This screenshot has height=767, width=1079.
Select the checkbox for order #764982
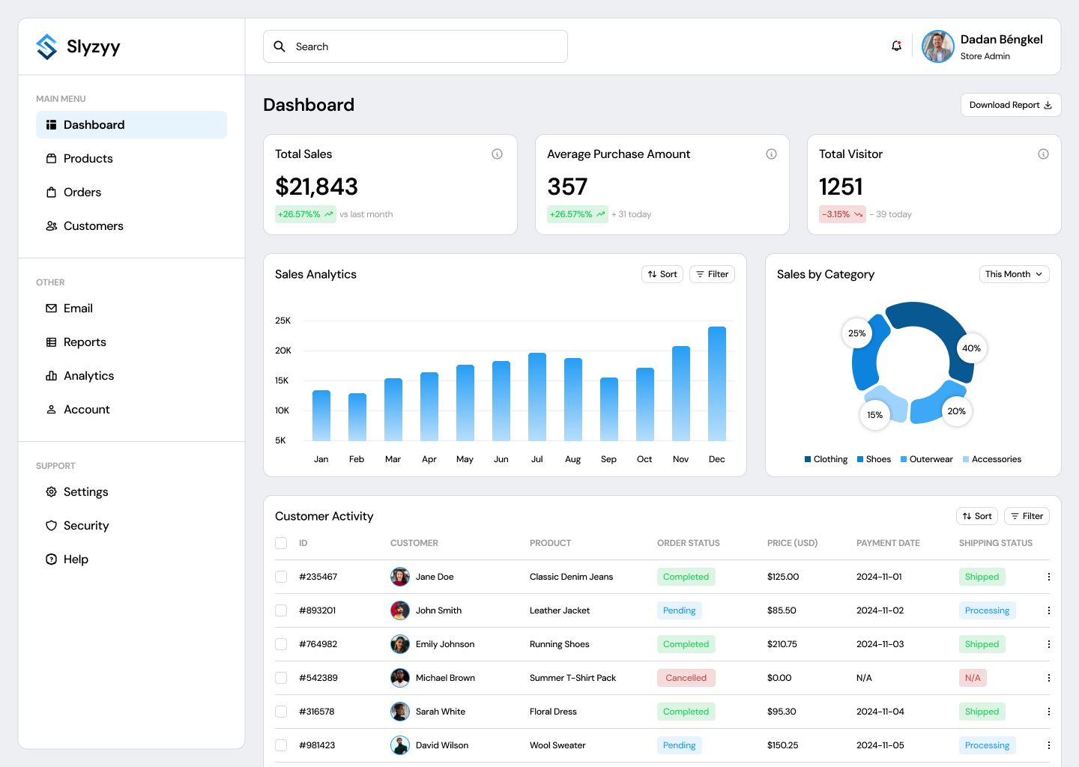click(x=281, y=644)
